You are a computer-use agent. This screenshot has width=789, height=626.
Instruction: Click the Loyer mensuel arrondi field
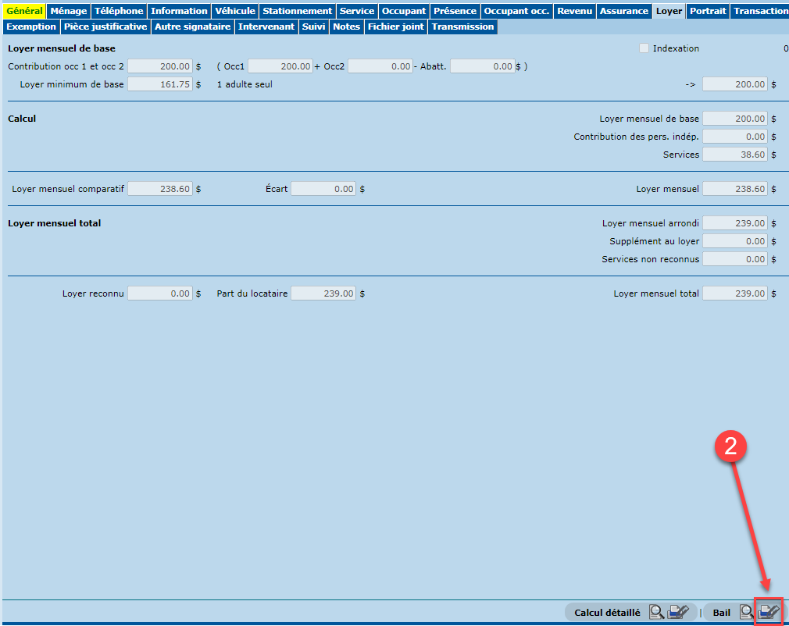[734, 223]
